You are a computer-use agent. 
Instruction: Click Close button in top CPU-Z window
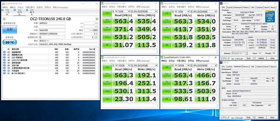point(272,58)
